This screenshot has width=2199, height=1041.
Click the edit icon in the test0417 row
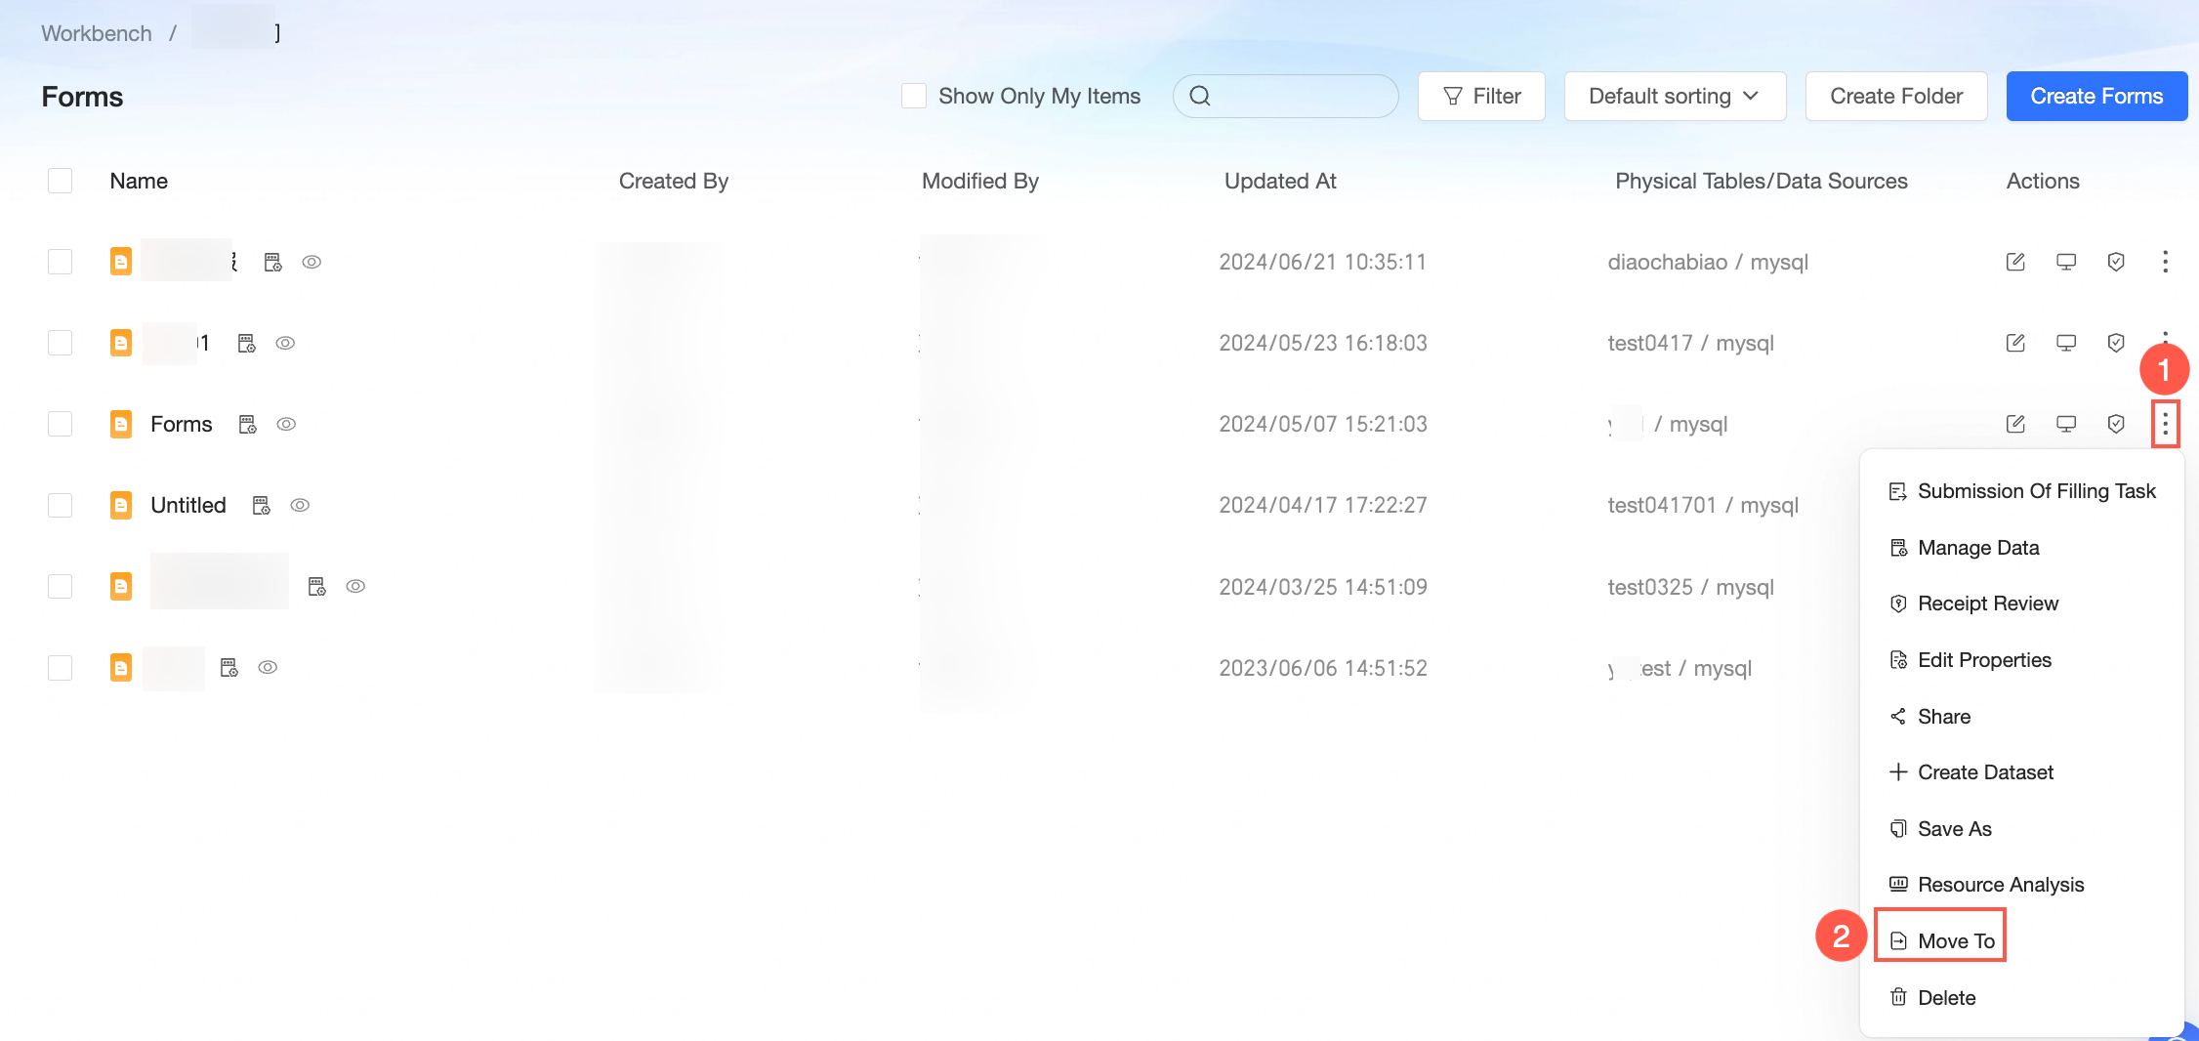pyautogui.click(x=2015, y=343)
